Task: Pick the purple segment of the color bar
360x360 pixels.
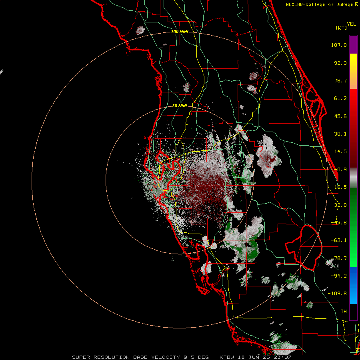Action: coord(353,44)
